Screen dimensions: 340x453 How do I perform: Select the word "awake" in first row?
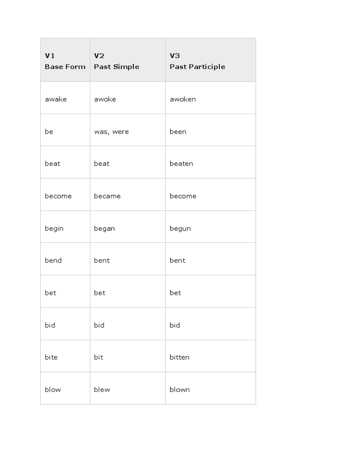56,99
